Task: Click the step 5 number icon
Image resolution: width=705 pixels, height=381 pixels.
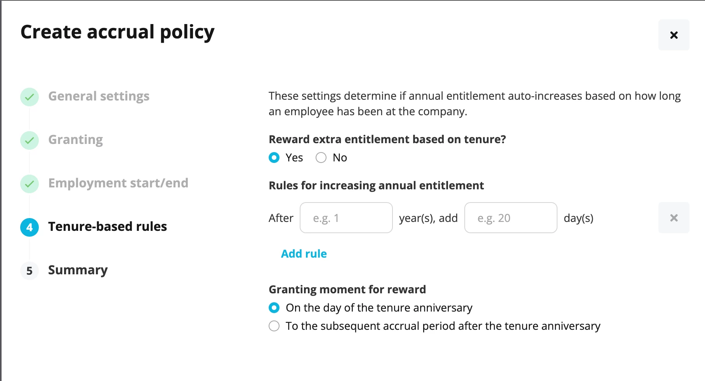Action: point(30,271)
